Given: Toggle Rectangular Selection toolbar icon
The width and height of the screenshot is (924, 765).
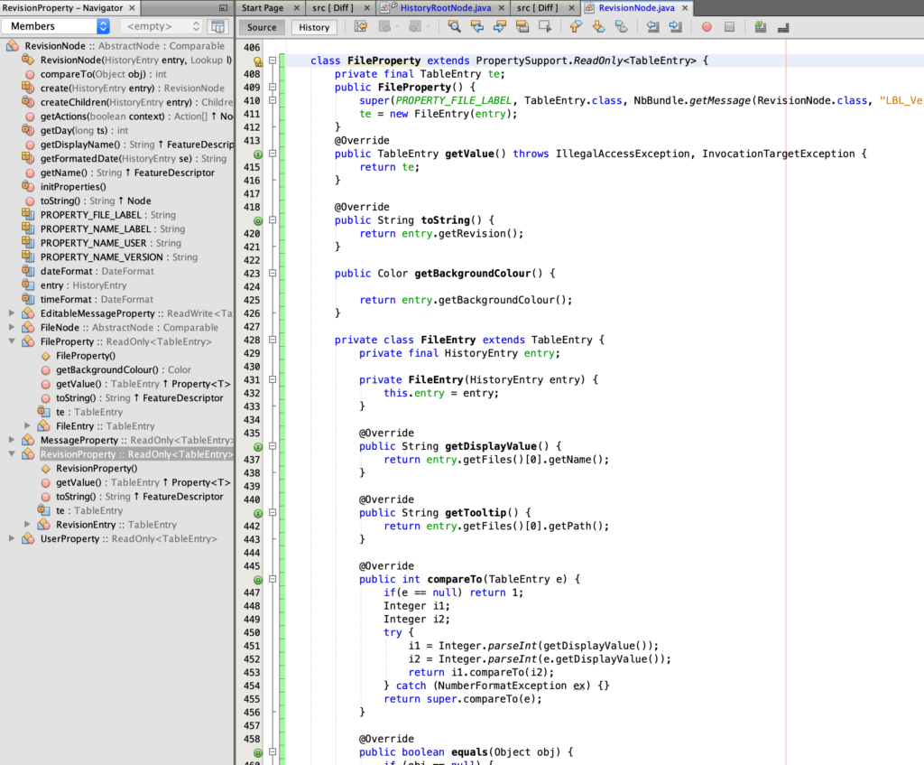Looking at the screenshot, I should coord(544,27).
